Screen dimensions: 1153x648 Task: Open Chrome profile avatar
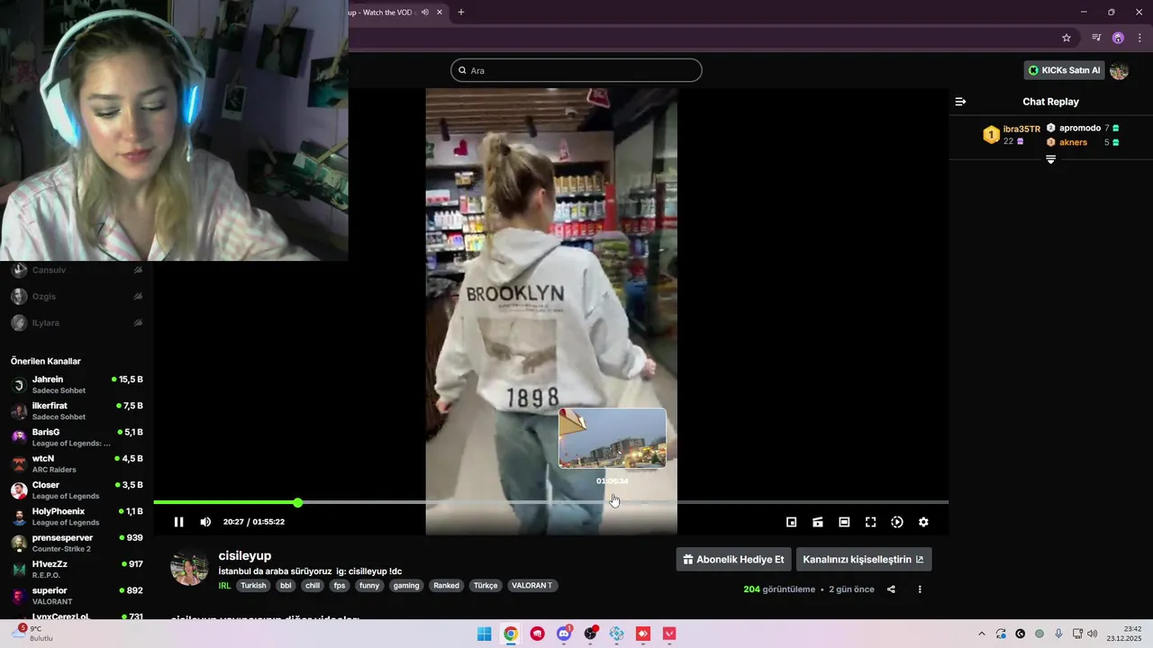coord(1118,38)
